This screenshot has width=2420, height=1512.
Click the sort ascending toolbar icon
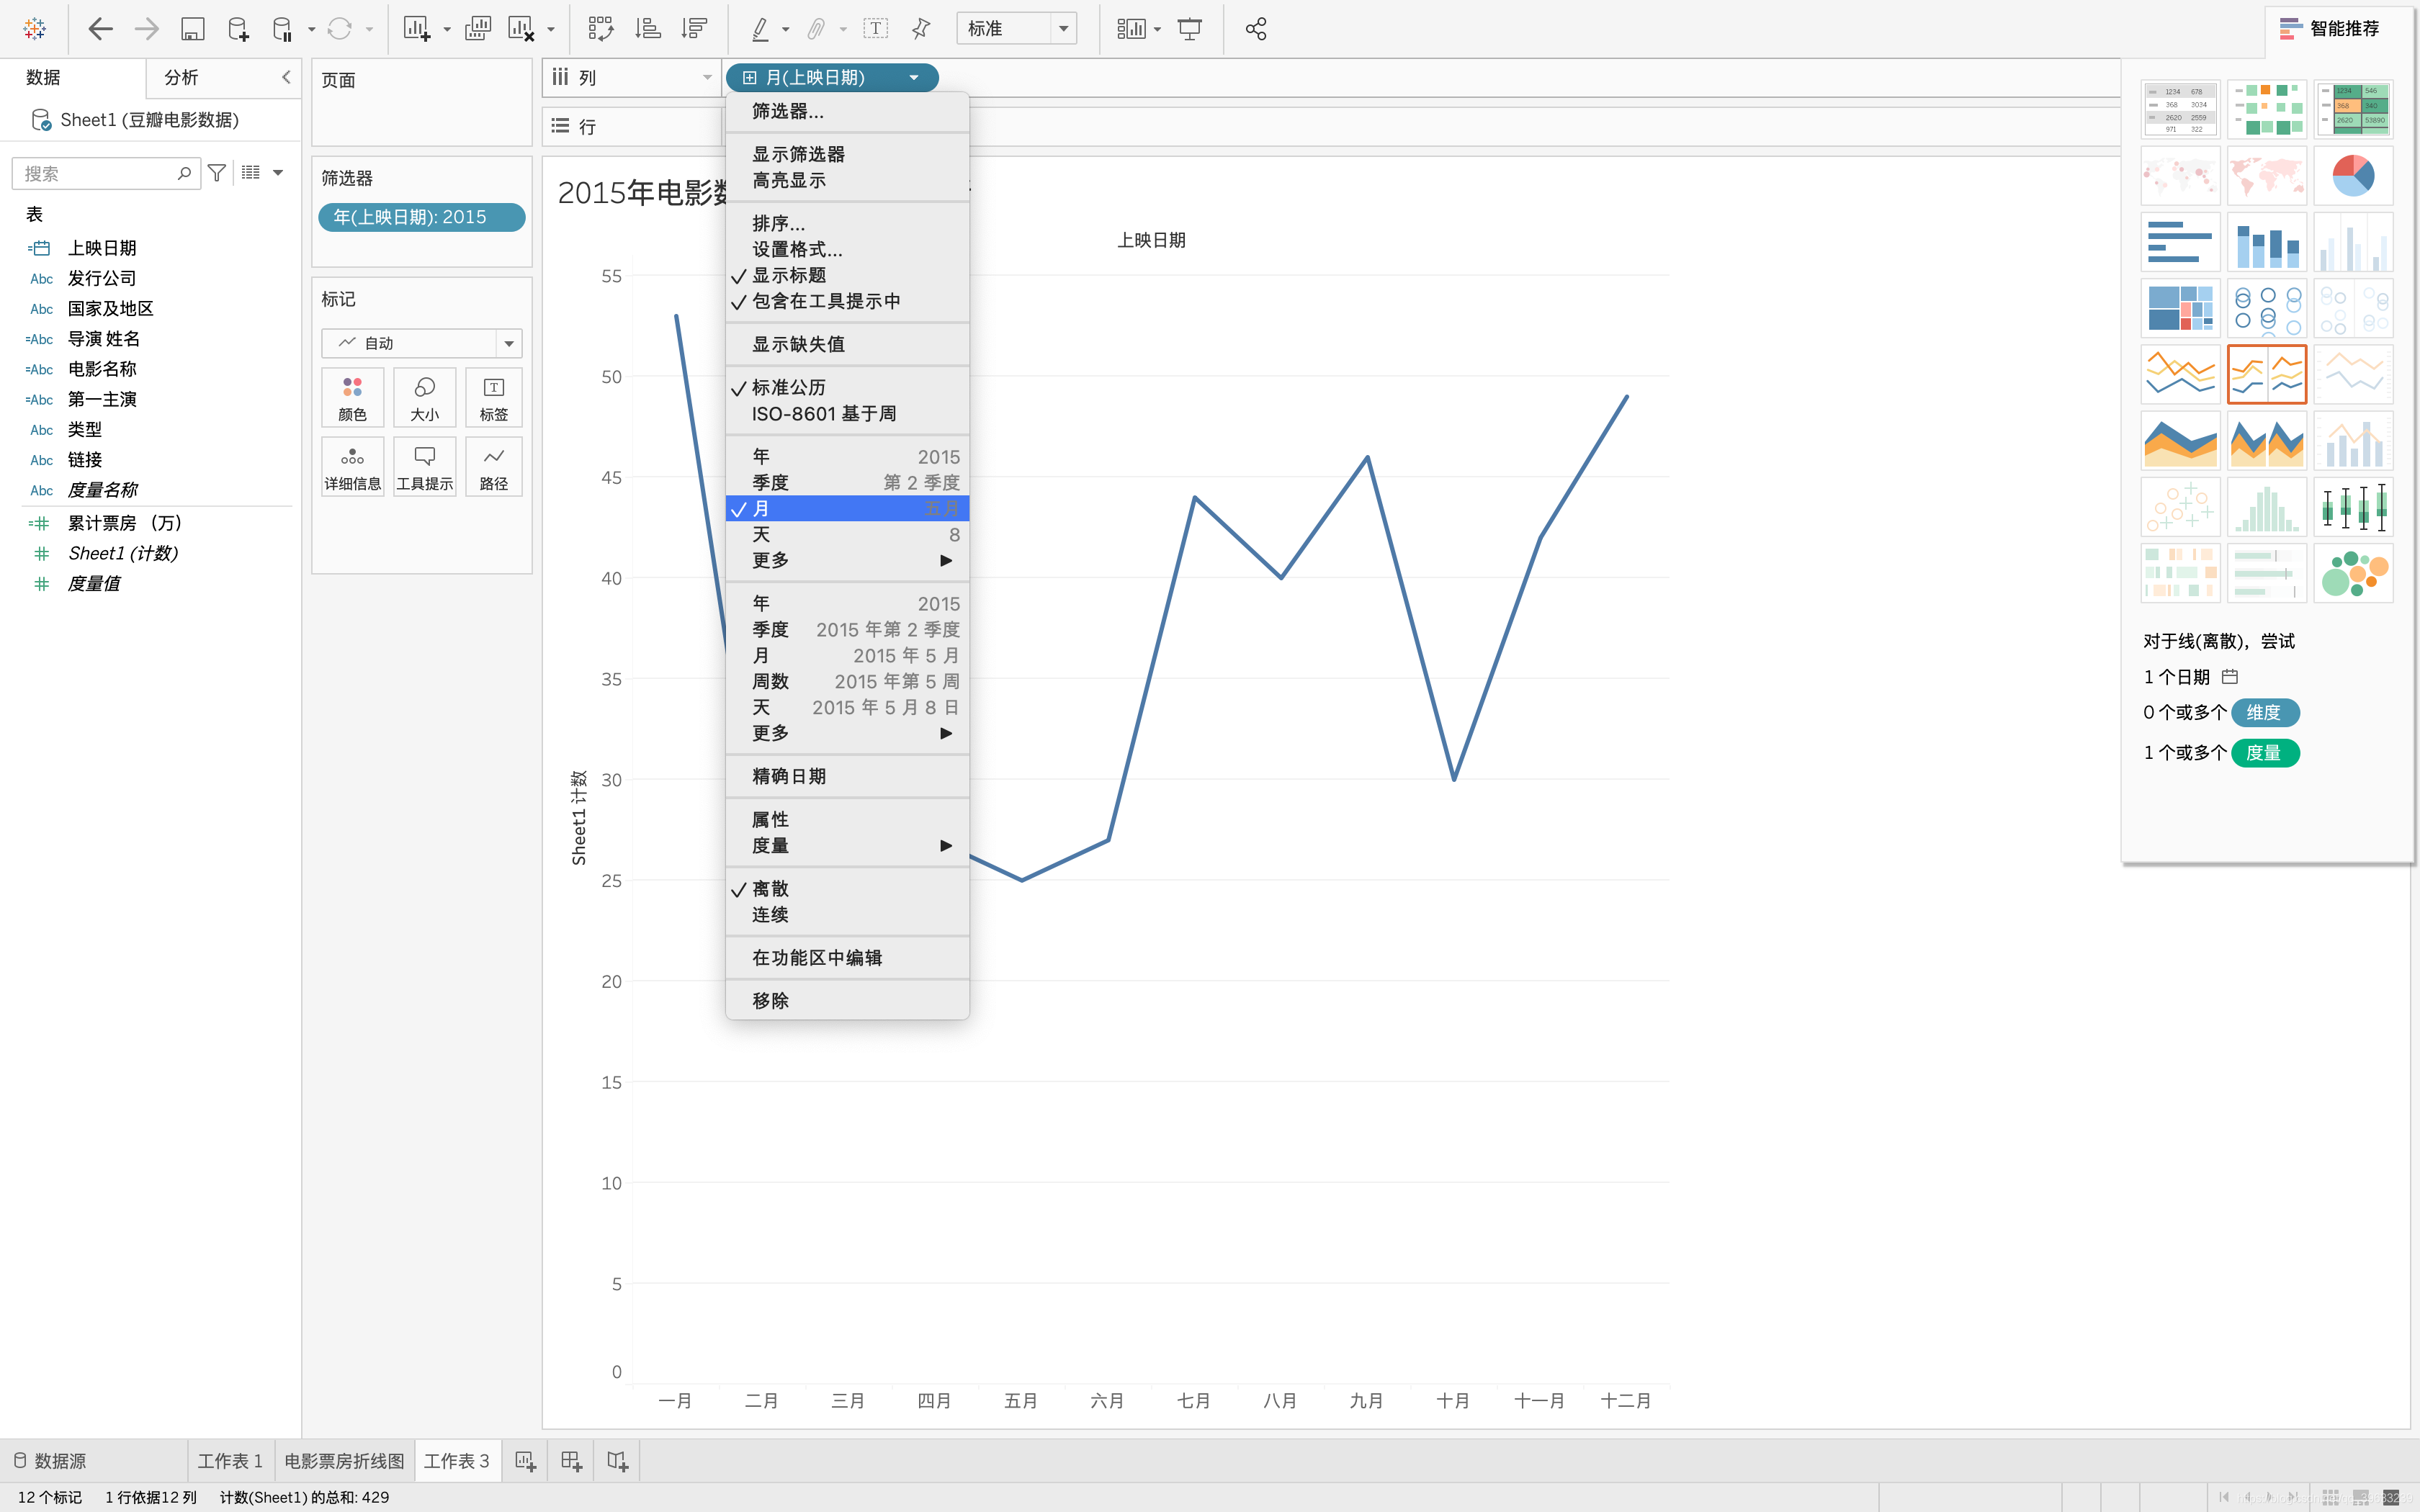pos(648,29)
